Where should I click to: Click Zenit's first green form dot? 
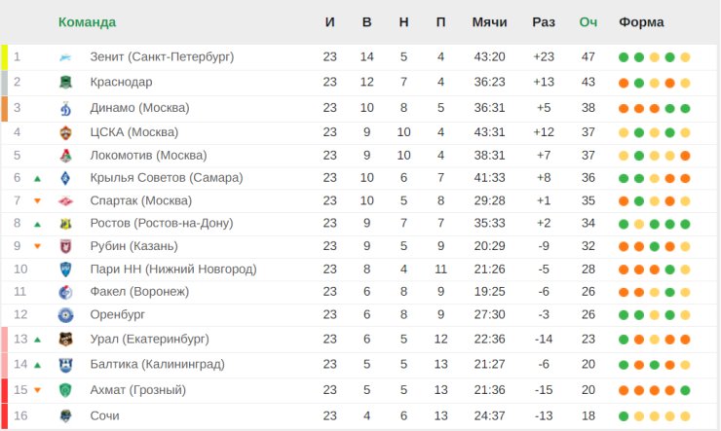point(624,57)
